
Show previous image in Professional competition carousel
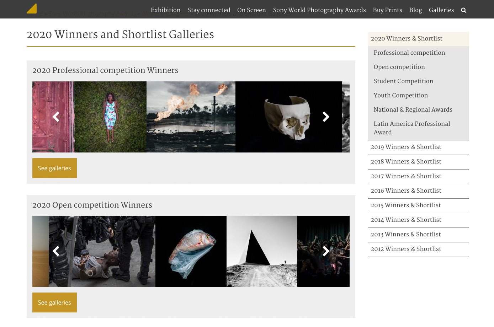tap(56, 117)
